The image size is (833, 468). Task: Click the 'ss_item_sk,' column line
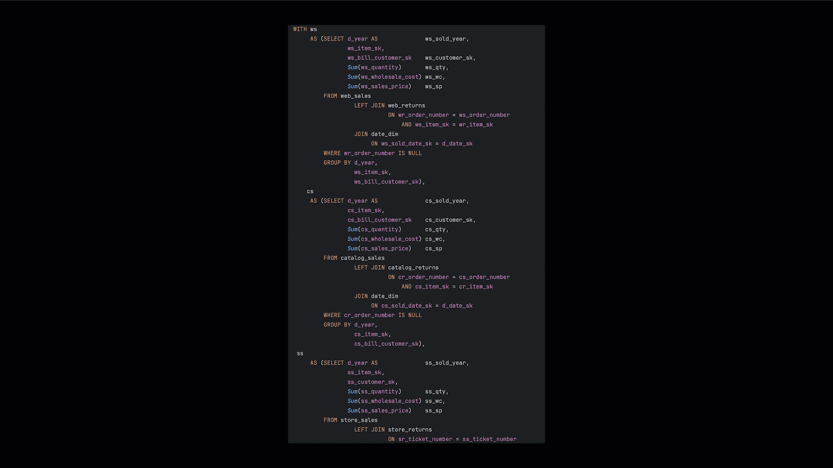(x=366, y=372)
